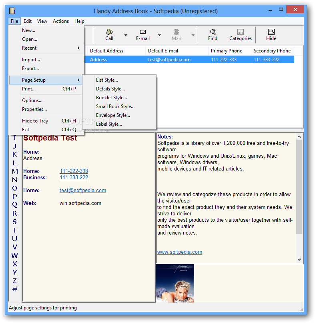Select Small Book Style... in the submenu
Screen dimensions: 315x323
coord(119,106)
